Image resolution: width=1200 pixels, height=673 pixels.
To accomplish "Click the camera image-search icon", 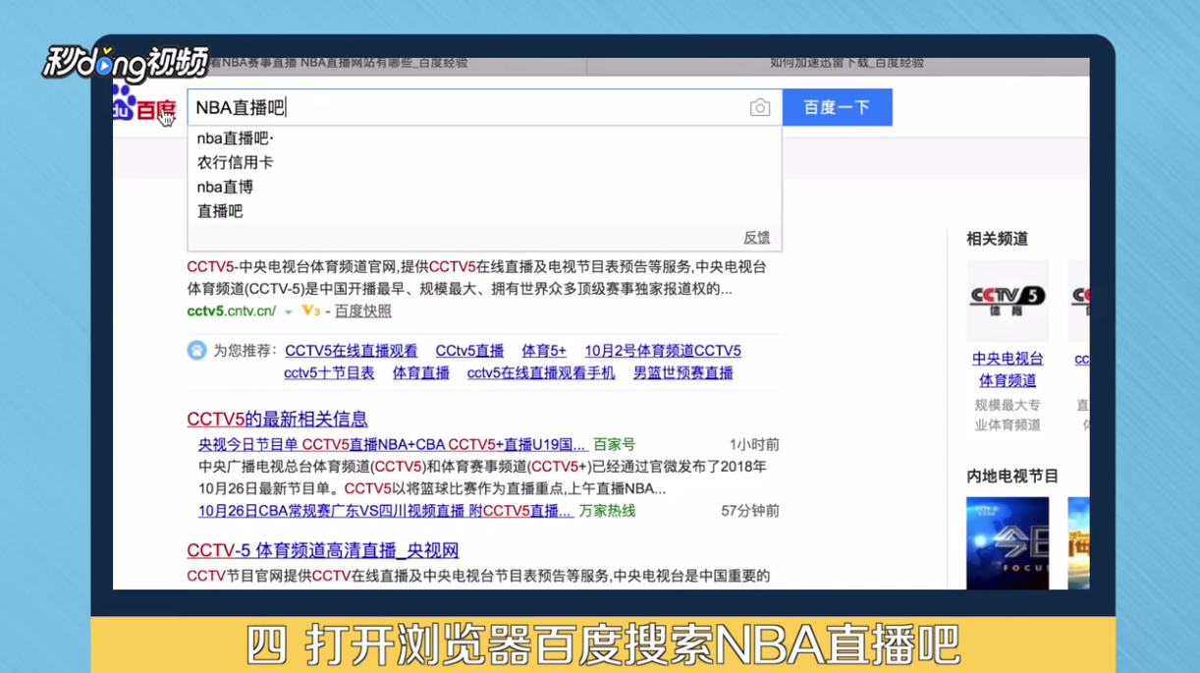I will coord(759,108).
